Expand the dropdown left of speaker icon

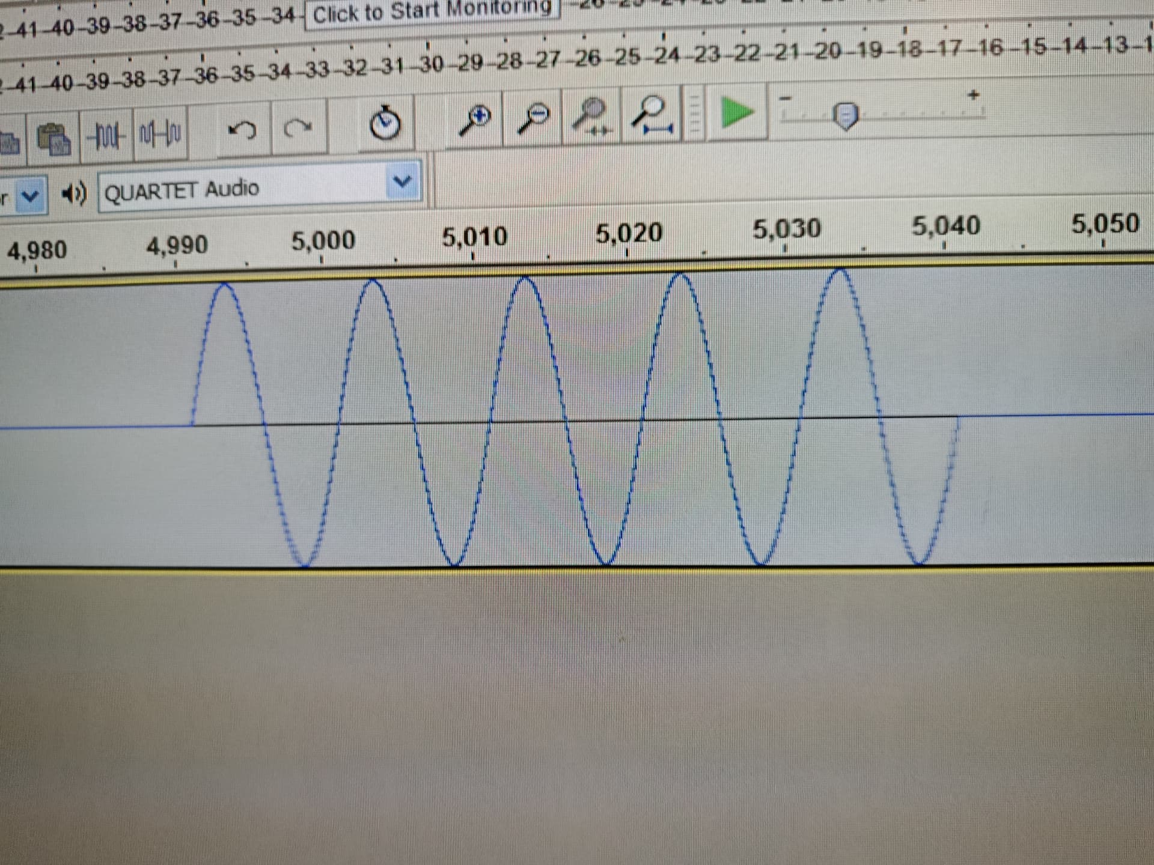(30, 195)
